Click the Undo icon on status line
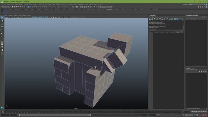 [x=19, y=7]
